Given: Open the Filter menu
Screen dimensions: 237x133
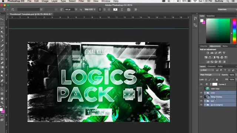Looking at the screenshot, I should [81, 1].
